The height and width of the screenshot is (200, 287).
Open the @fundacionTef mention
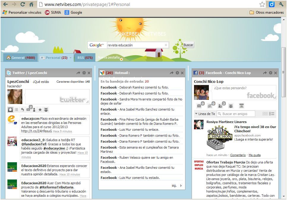tap(34, 144)
